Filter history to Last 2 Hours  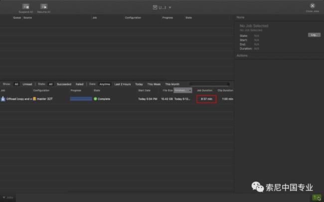click(123, 84)
